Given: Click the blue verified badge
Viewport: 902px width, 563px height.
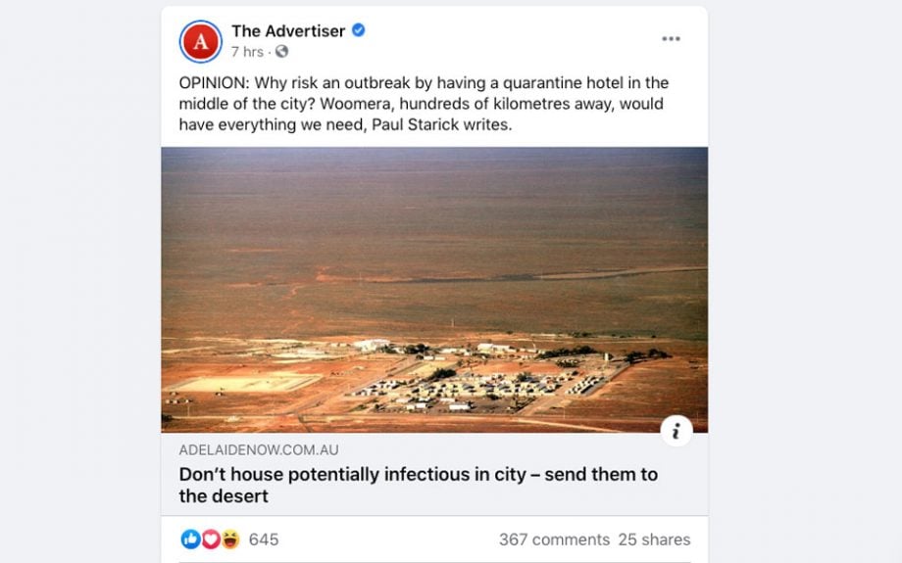Looking at the screenshot, I should click(x=359, y=30).
